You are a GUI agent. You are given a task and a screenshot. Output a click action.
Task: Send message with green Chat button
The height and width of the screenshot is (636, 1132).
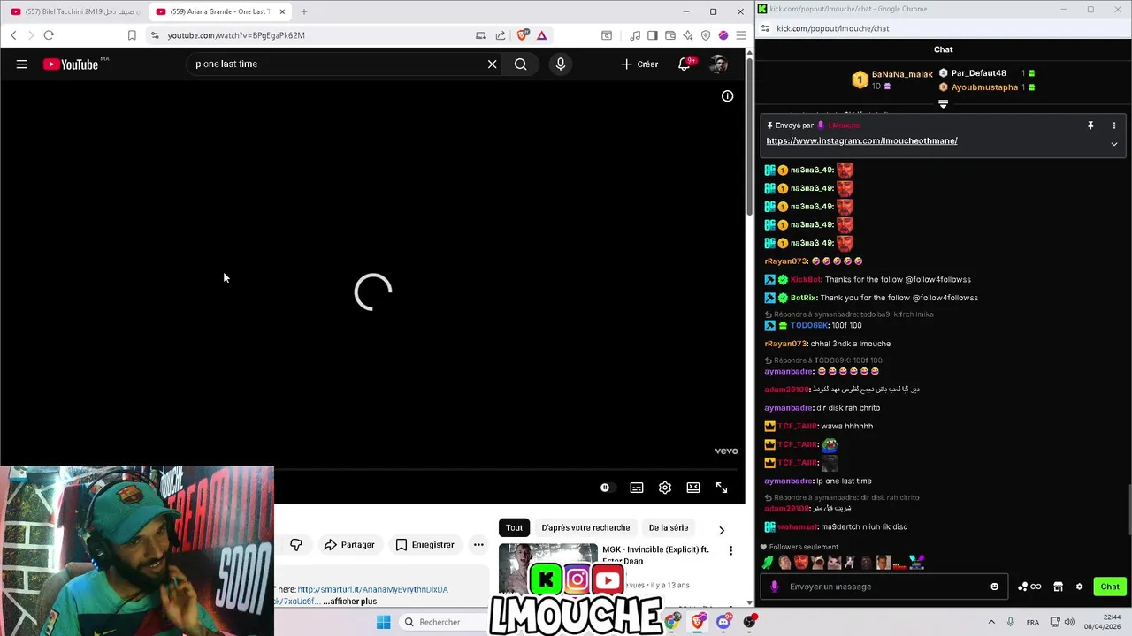(1110, 587)
